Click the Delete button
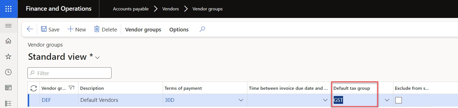Image resolution: width=458 pixels, height=108 pixels. click(x=106, y=29)
